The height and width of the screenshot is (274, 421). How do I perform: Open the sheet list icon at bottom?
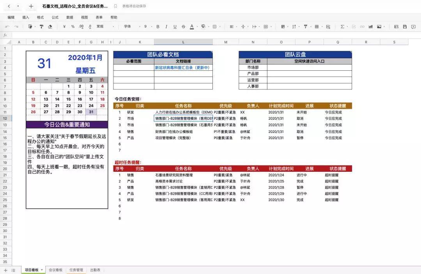[13, 270]
